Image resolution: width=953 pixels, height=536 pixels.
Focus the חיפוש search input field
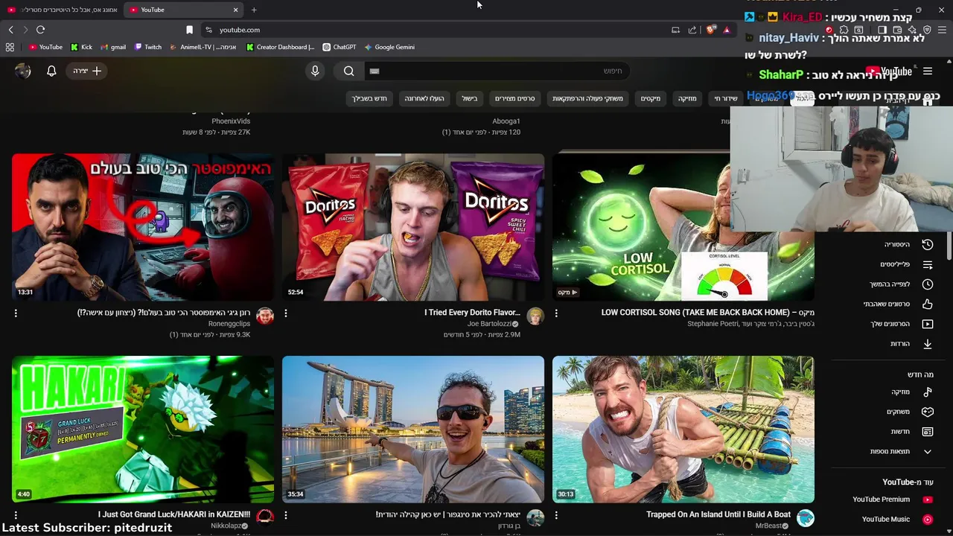point(499,71)
